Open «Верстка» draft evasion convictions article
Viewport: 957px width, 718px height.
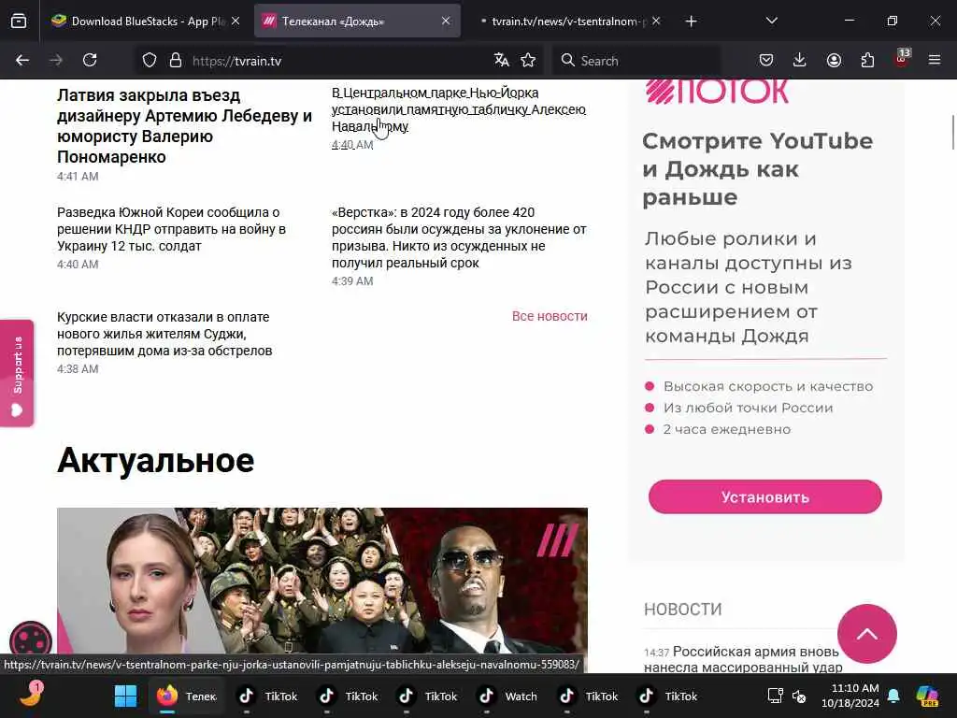click(459, 237)
